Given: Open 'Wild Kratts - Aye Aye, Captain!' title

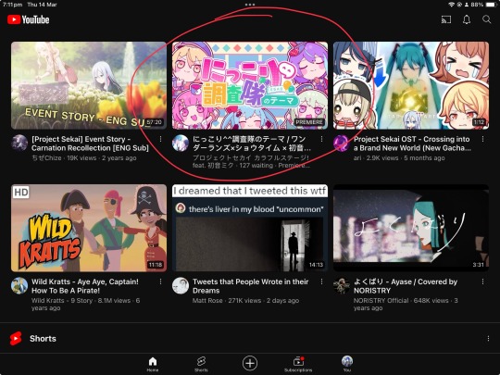Looking at the screenshot, I should 85,286.
